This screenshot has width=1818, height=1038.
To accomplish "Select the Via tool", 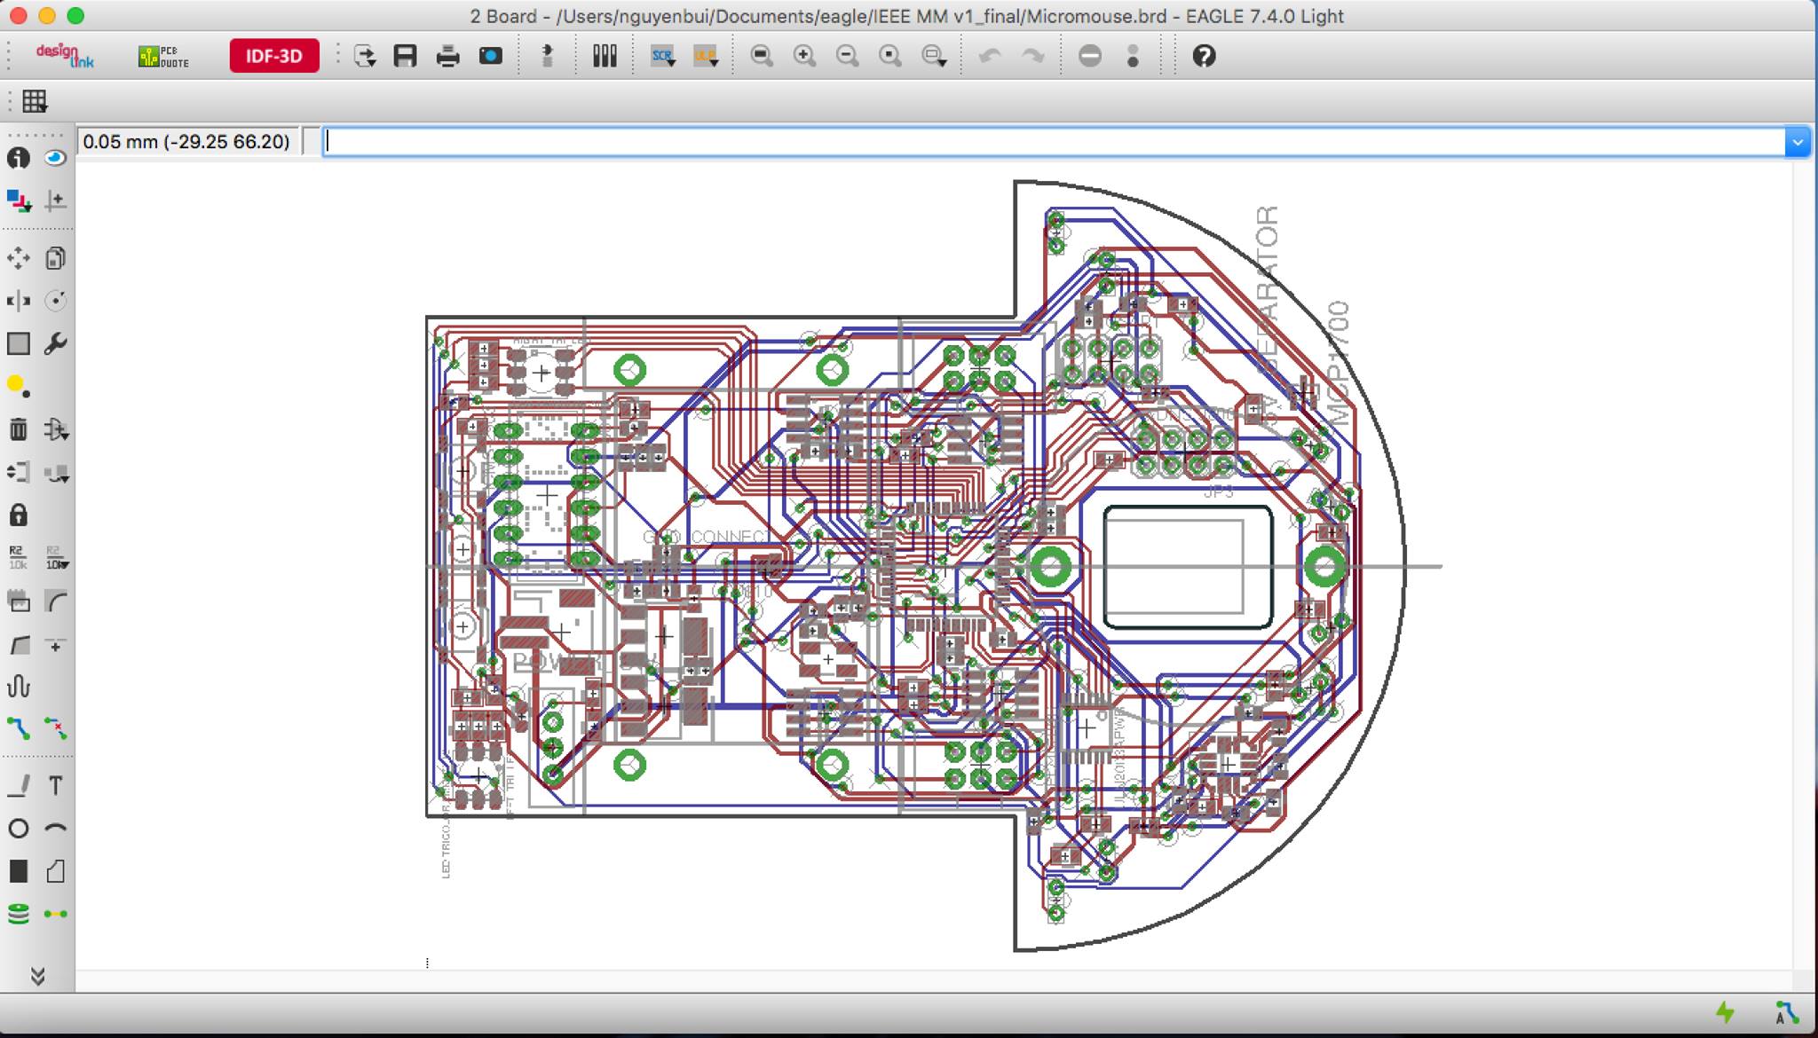I will tap(18, 914).
